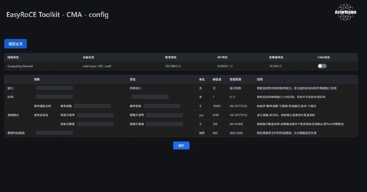The height and width of the screenshot is (192, 367).
Task: Click the INT地址 column header
Action: click(x=222, y=58)
